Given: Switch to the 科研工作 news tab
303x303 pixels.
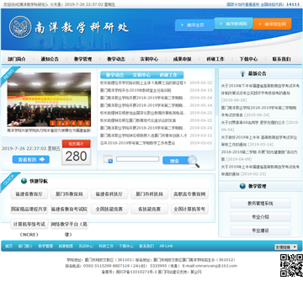Looking at the screenshot, I should [168, 75].
